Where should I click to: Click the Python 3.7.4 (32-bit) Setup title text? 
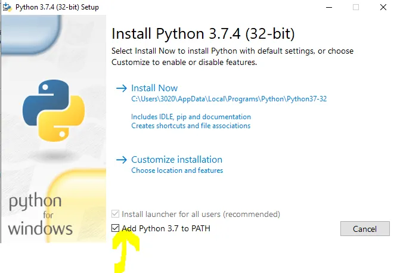[x=57, y=7]
